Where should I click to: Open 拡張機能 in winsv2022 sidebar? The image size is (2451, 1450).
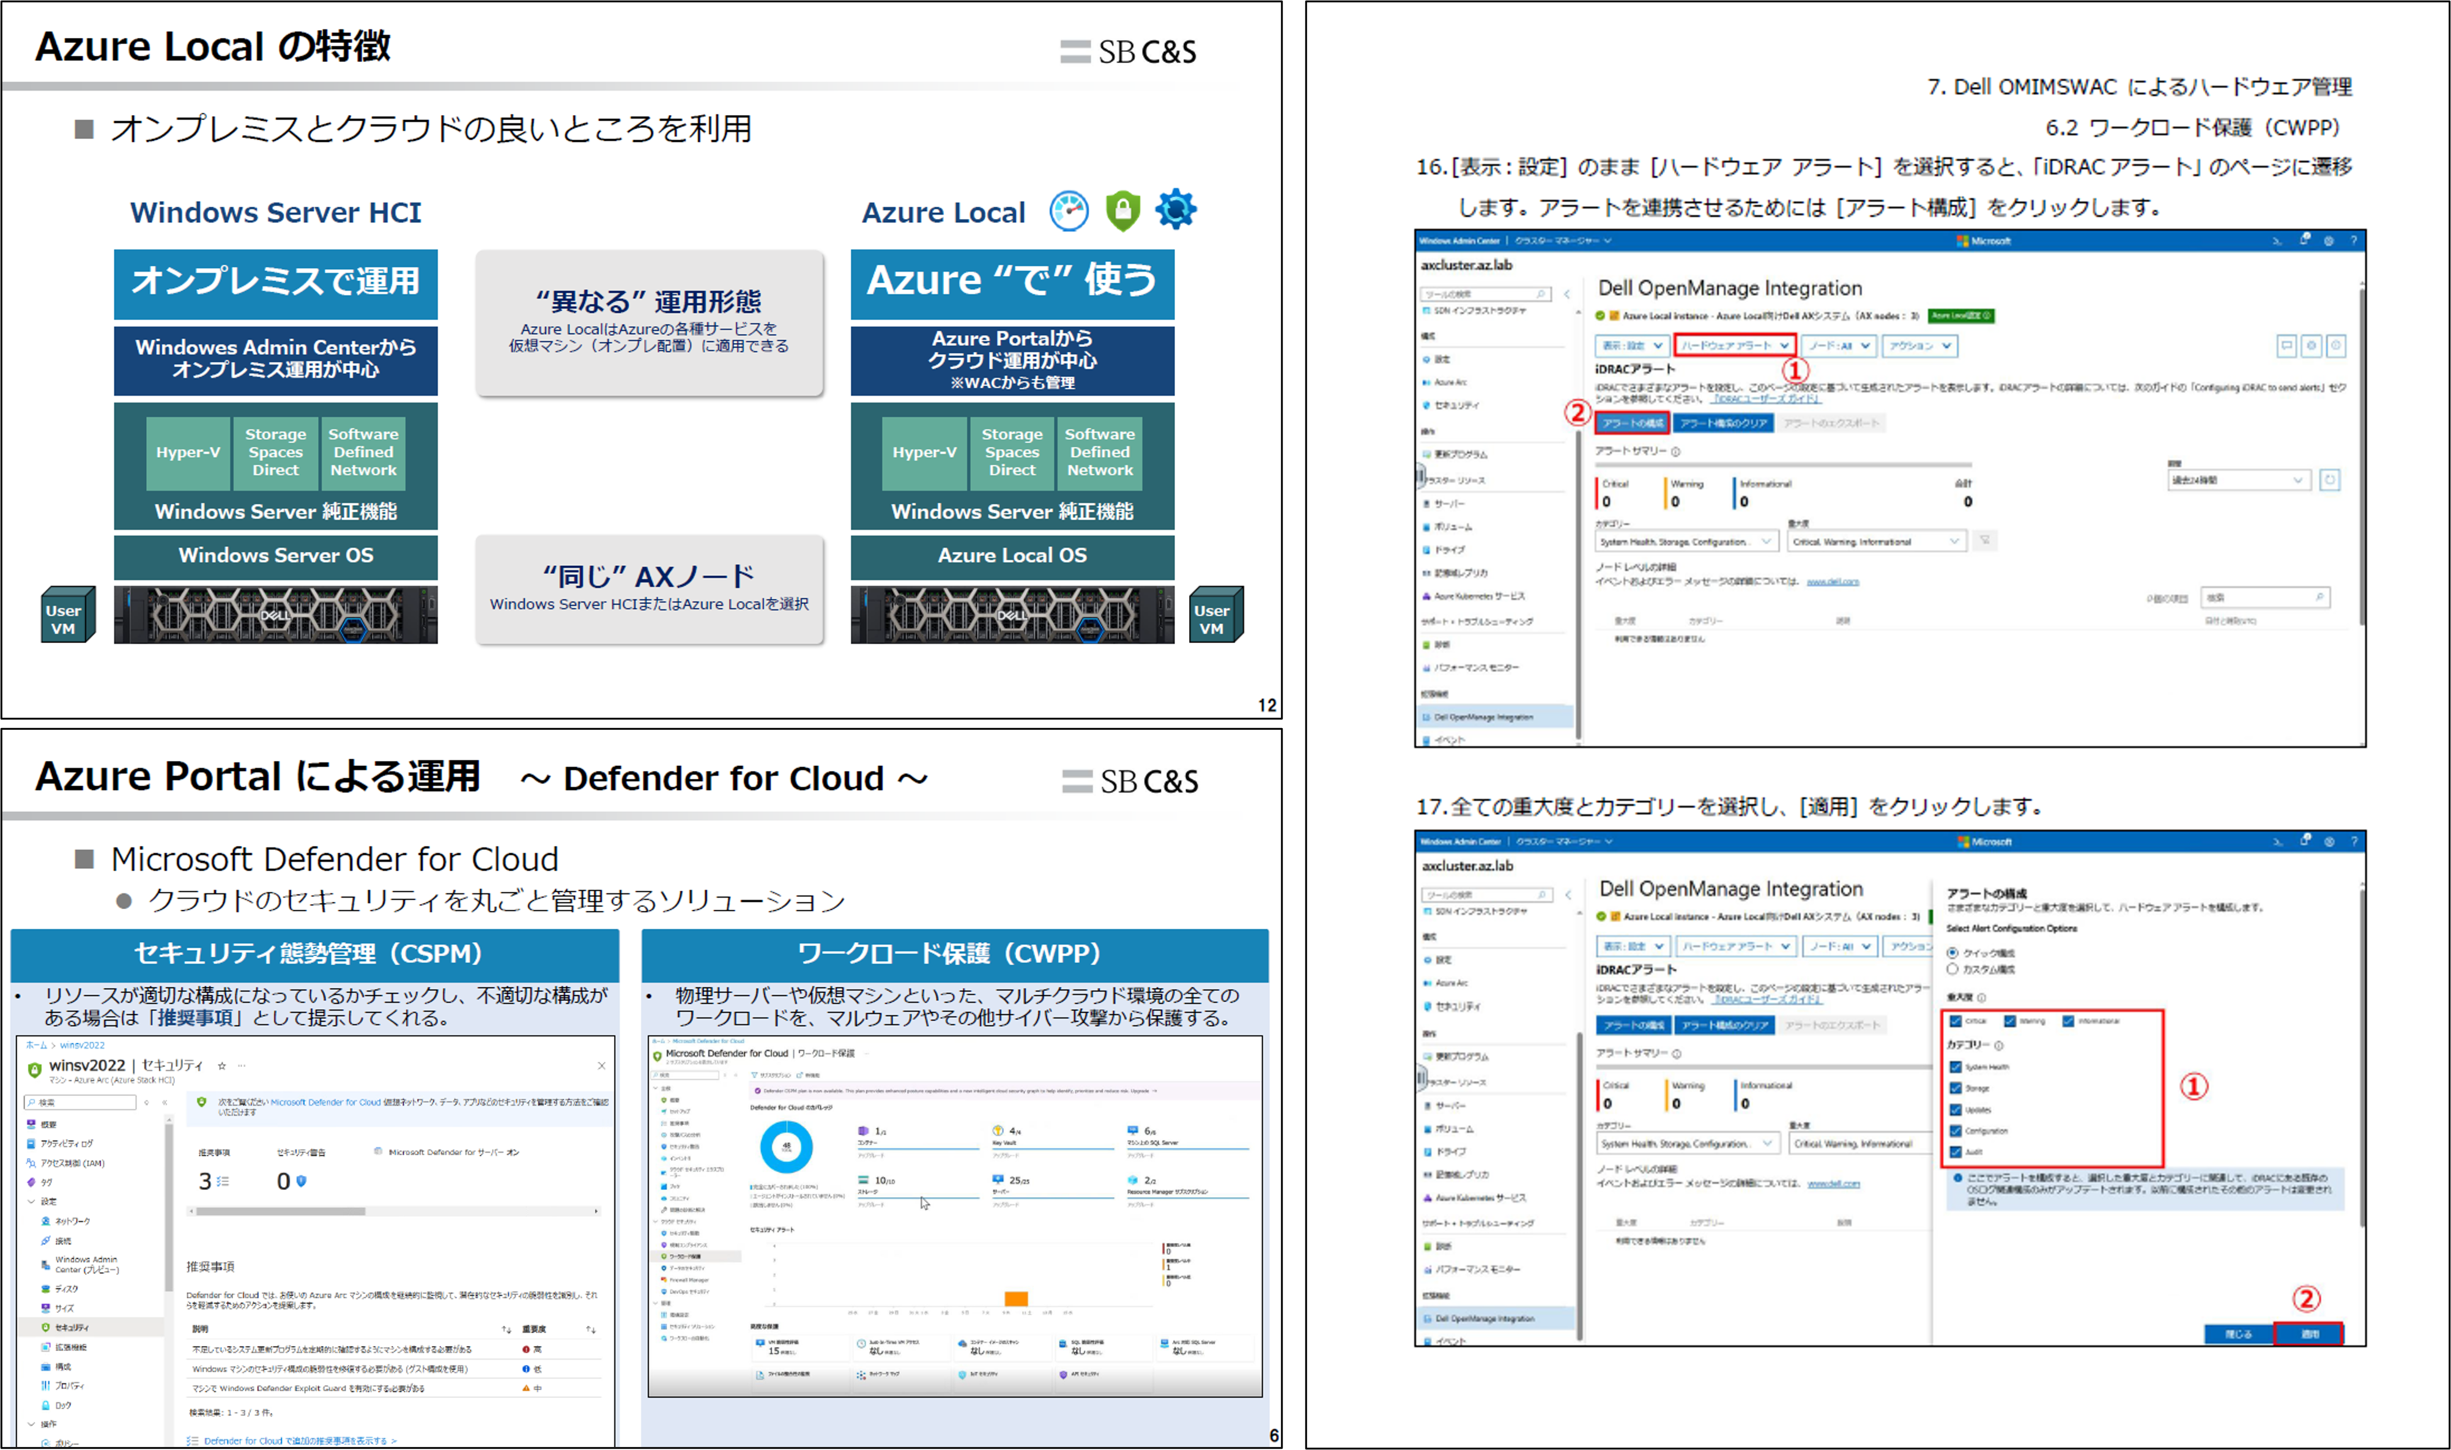coord(64,1347)
